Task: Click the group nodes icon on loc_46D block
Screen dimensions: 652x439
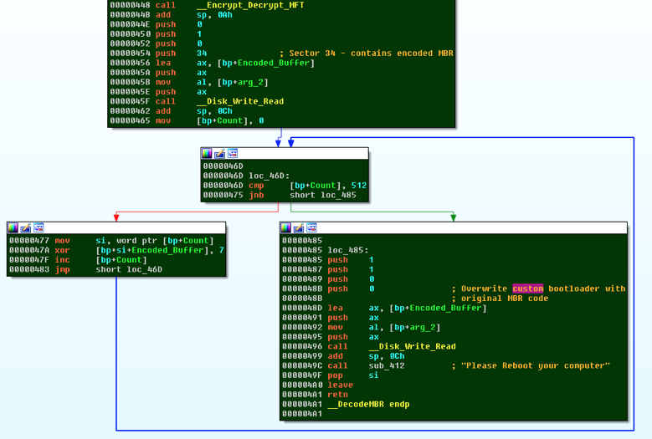Action: (232, 154)
